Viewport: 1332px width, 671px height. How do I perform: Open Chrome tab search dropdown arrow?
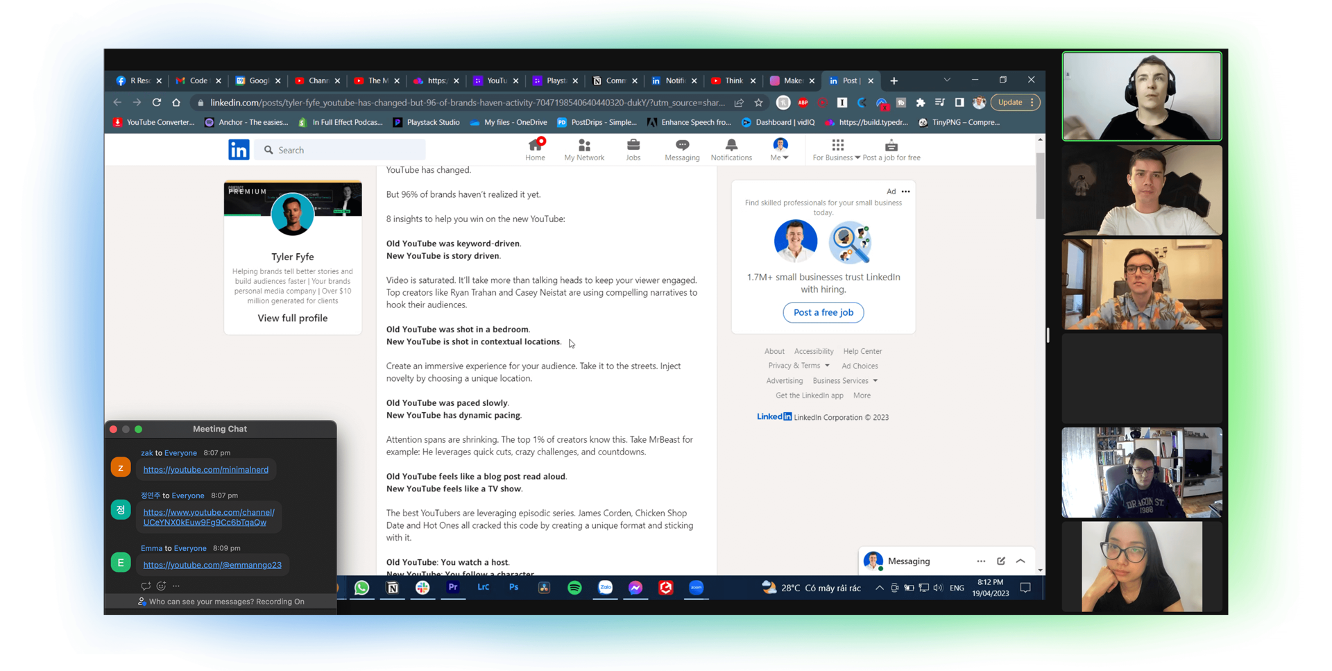(x=947, y=80)
